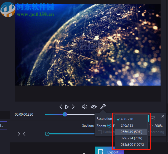Click the Section: label
Viewport: 168px width, 154px height.
[88, 126]
